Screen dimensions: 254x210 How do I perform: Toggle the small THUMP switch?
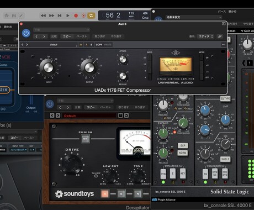tap(96, 176)
